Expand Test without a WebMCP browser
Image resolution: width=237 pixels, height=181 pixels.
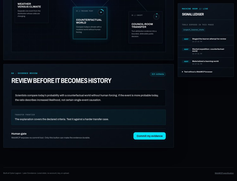tap(197, 72)
